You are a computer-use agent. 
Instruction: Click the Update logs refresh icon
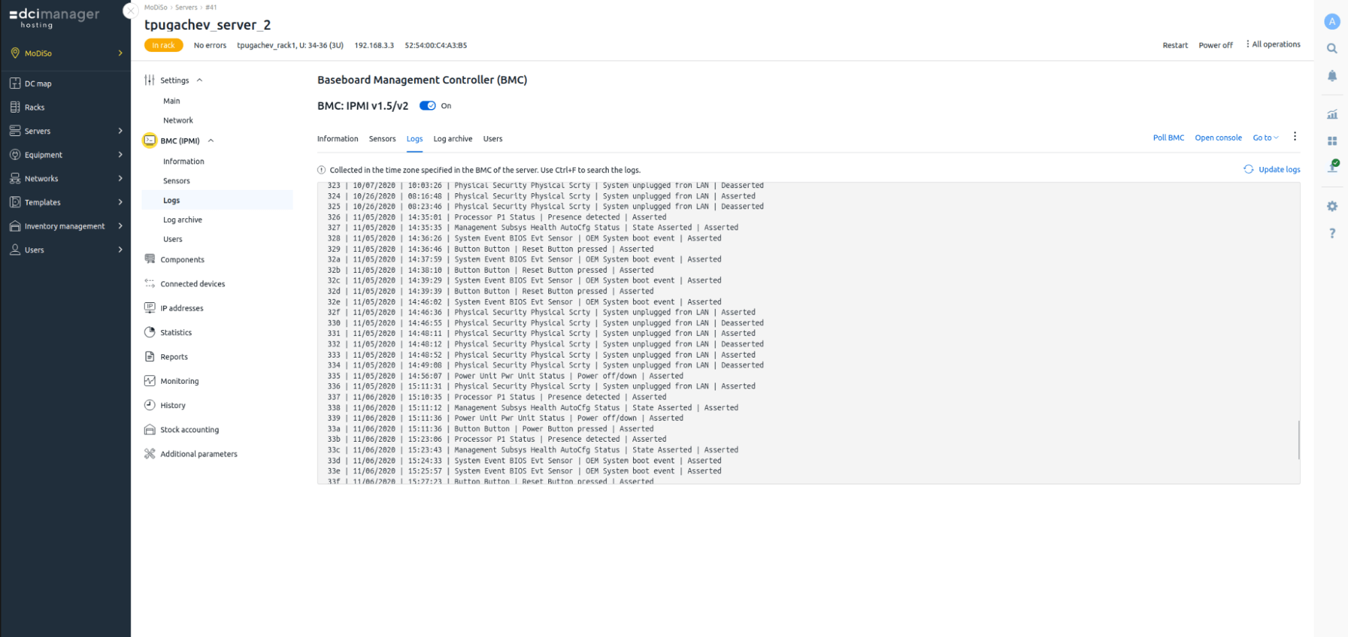click(x=1248, y=170)
